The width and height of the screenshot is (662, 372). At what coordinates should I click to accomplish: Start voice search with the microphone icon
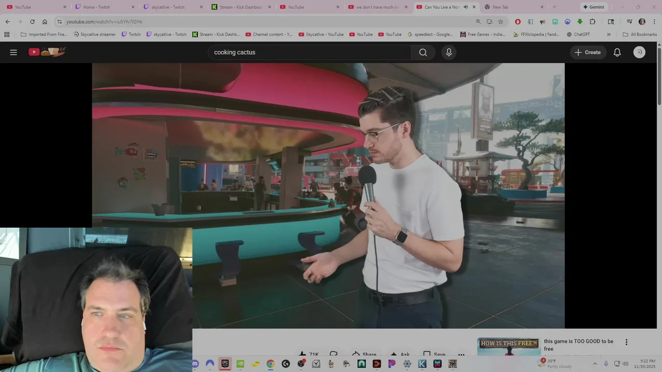point(449,52)
